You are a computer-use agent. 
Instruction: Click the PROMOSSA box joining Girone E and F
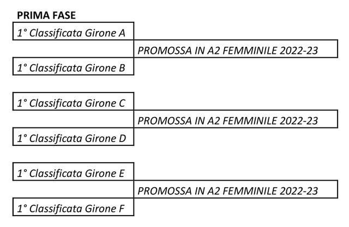(x=236, y=189)
